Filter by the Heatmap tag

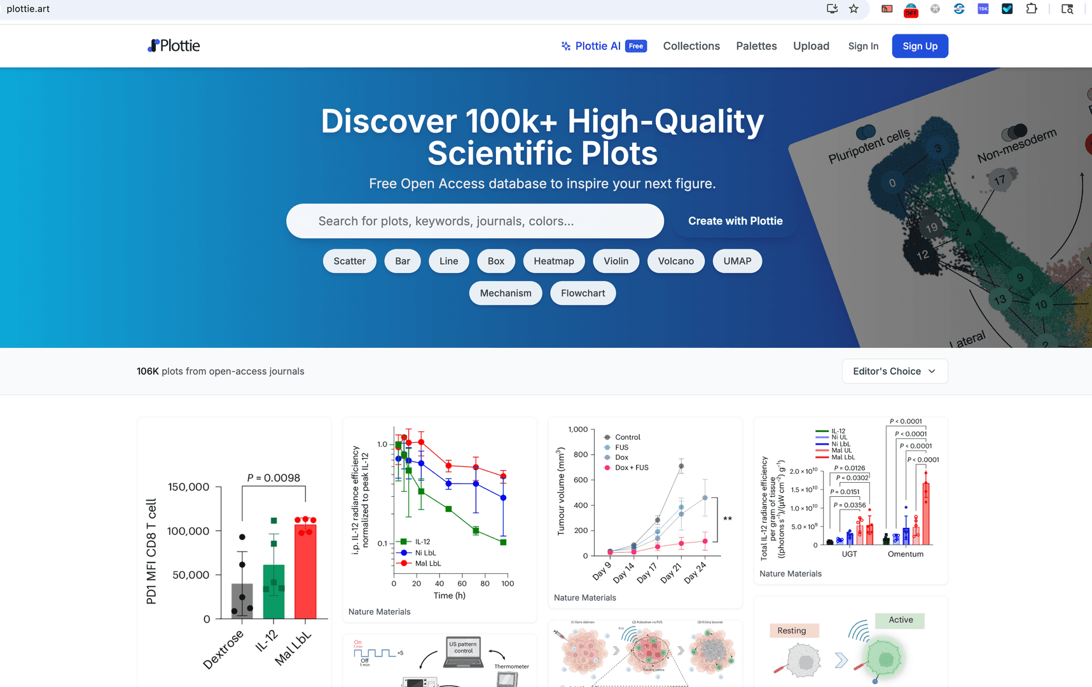pos(554,261)
